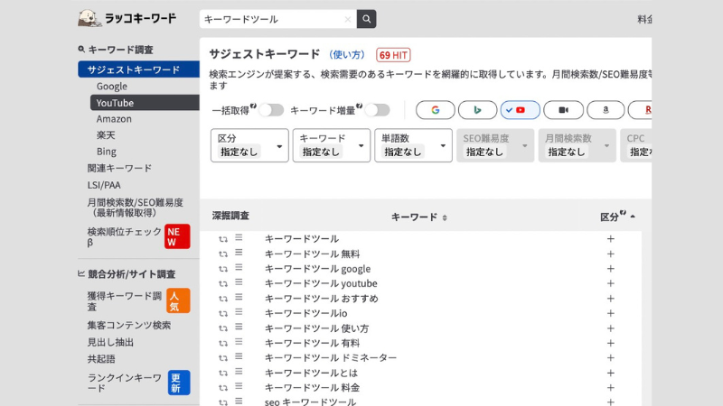Screen dimensions: 723x406
Task: Click list icon for キーワードツール google
Action: [239, 267]
